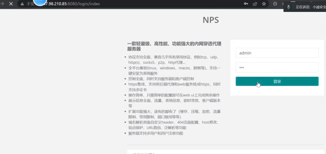This screenshot has height=154, width=326.
Task: Click the bullet starting '协议支持全面'
Action: pyautogui.click(x=174, y=60)
